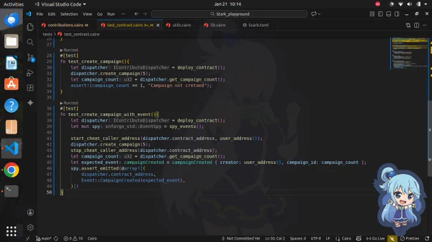Open the Search view in activity bar

(x=30, y=42)
